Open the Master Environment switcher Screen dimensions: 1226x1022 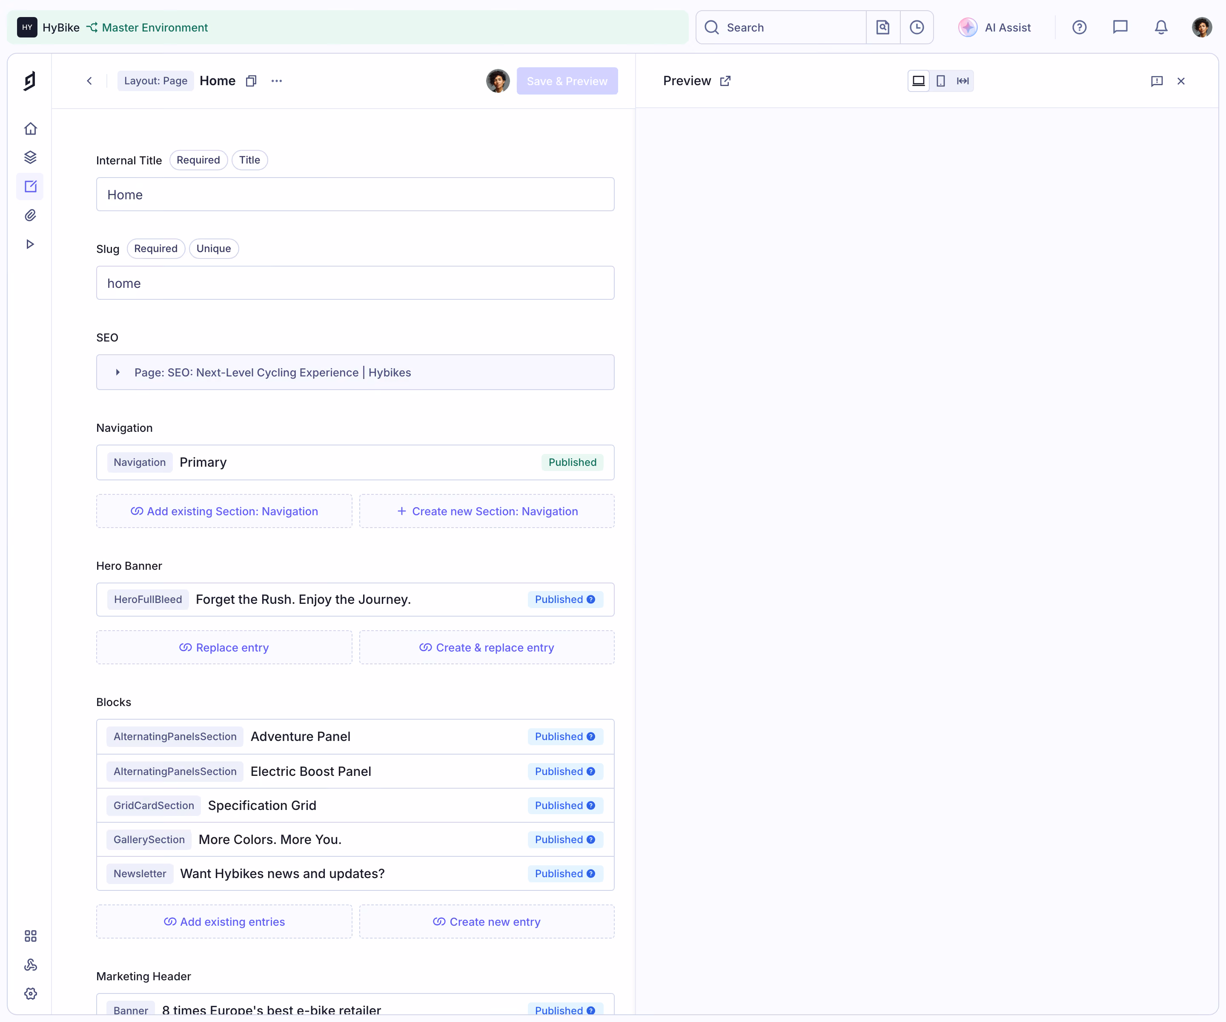(x=147, y=27)
